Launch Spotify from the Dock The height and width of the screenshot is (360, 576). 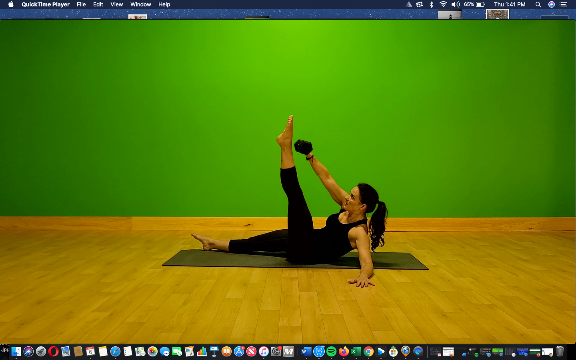click(x=331, y=352)
